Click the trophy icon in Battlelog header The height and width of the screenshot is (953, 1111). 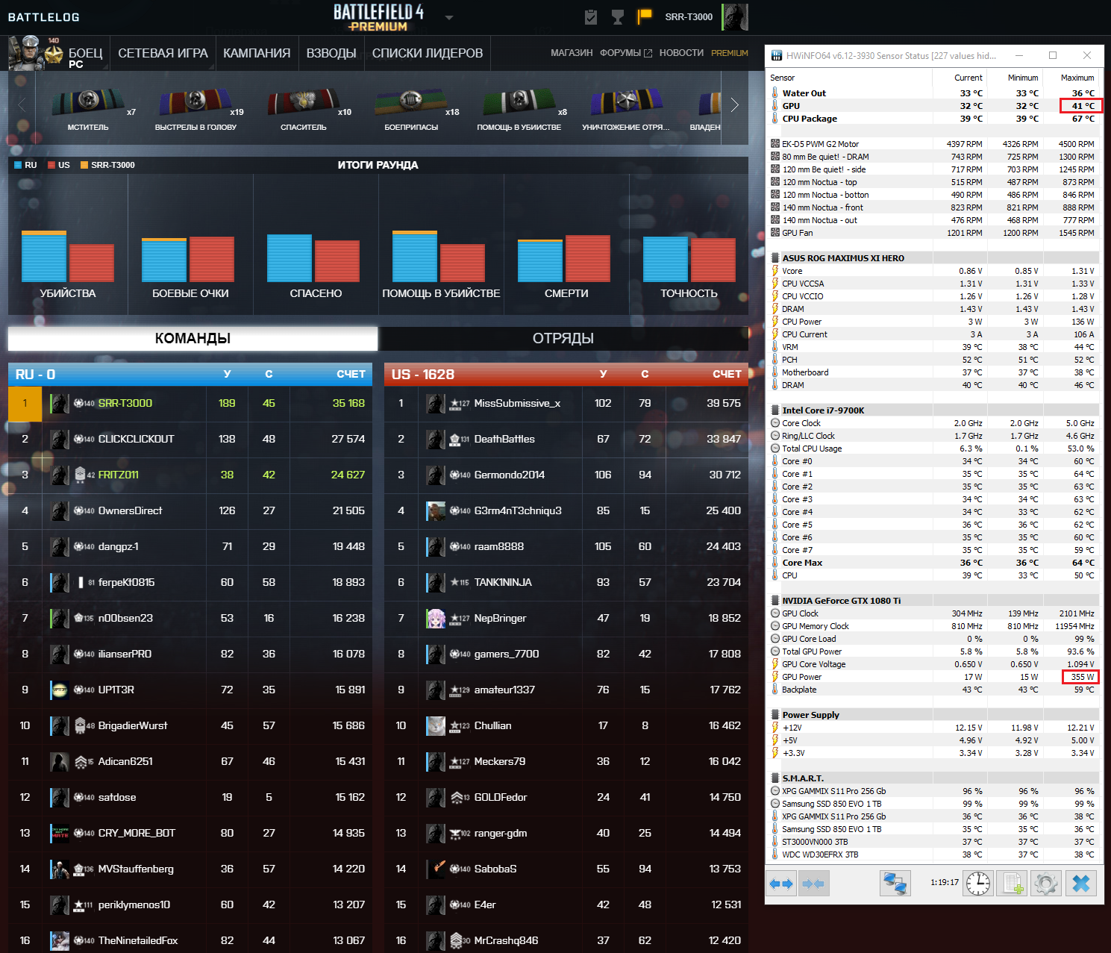[618, 17]
